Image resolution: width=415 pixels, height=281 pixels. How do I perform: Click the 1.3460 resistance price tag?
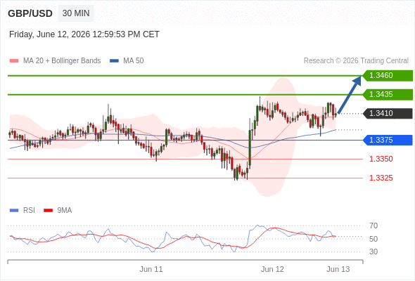click(x=388, y=76)
